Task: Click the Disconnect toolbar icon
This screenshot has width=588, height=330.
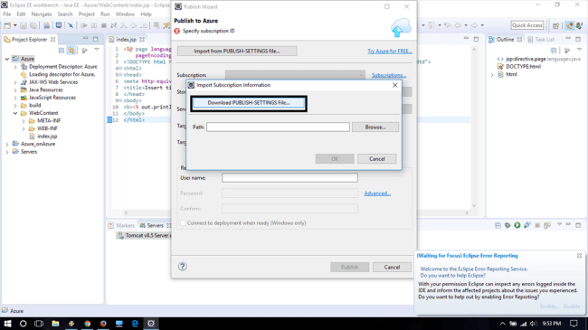Action: pos(114,25)
